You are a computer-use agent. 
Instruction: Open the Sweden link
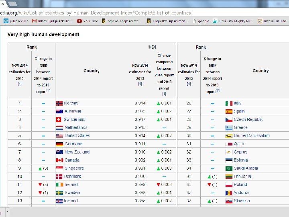72,192
